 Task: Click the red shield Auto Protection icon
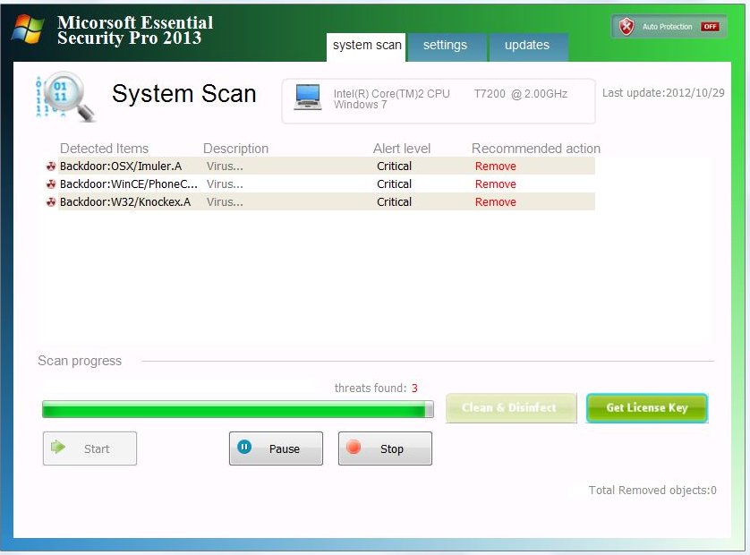point(626,26)
